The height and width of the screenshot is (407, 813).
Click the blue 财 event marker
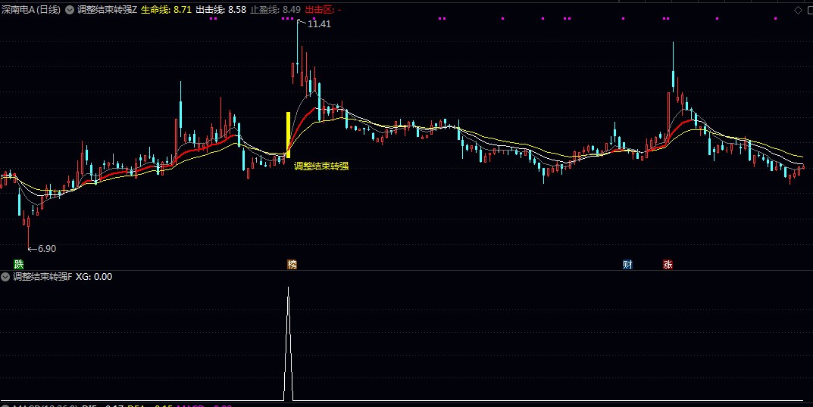[x=627, y=265]
